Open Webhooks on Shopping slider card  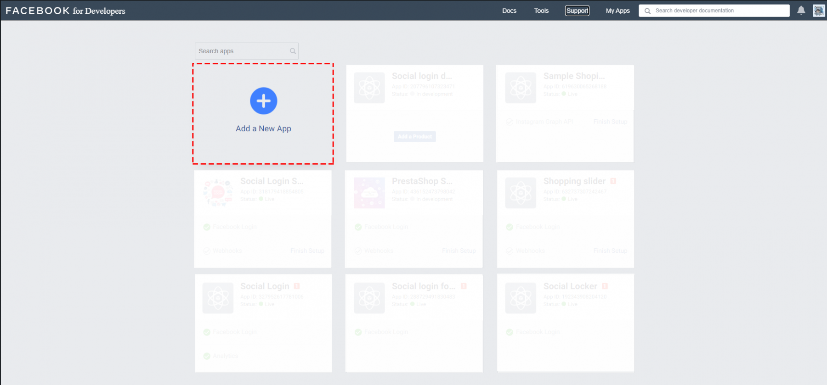(x=530, y=251)
